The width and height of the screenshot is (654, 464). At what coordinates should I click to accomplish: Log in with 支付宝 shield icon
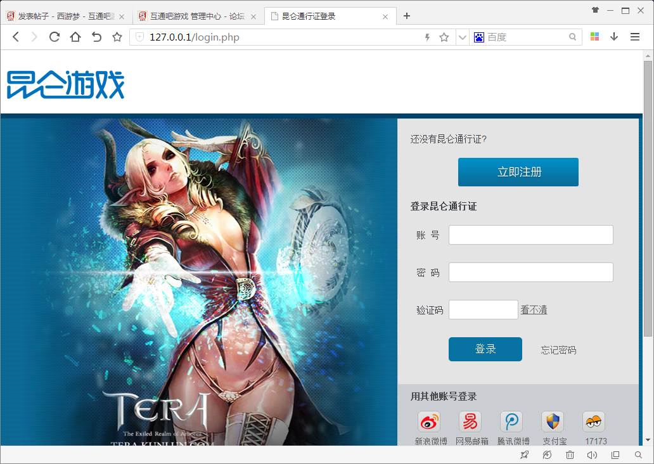tap(553, 422)
